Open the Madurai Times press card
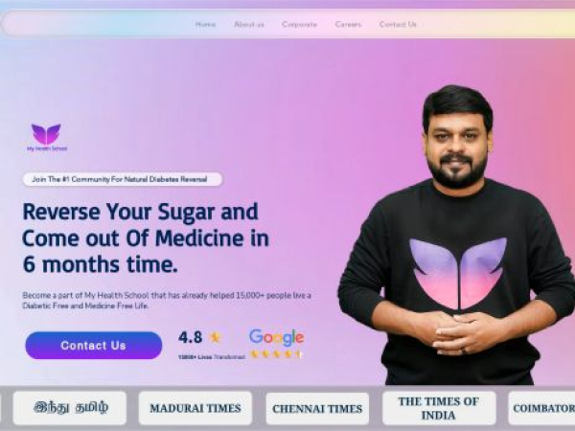The image size is (575, 431). click(195, 408)
